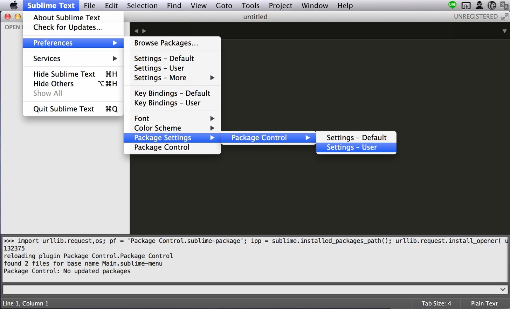Expand Settings – More submenu
This screenshot has height=309, width=510.
(x=172, y=78)
